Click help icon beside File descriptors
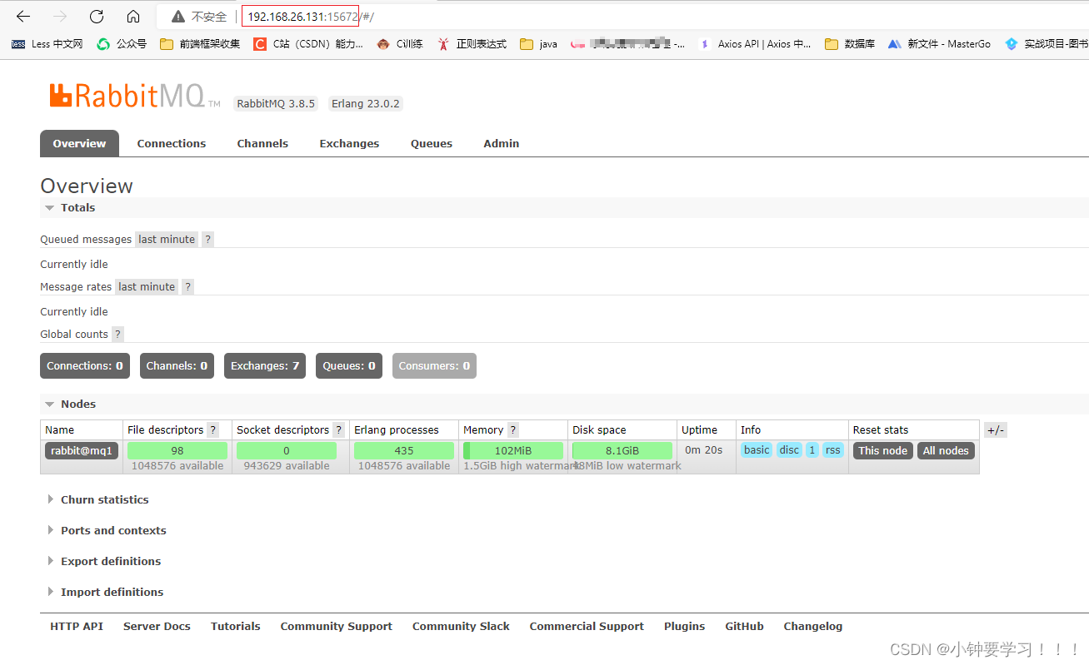This screenshot has width=1089, height=665. [212, 430]
